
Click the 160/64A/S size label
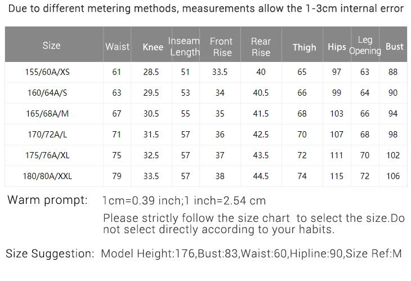[x=47, y=93]
